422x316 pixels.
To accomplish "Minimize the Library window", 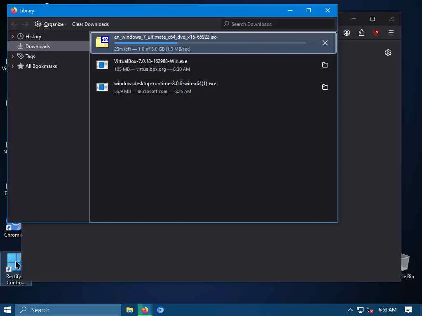I will (290, 10).
